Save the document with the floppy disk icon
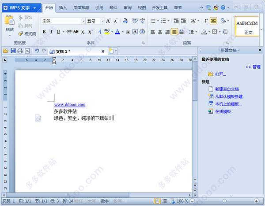This screenshot has height=206, width=265. (13, 51)
